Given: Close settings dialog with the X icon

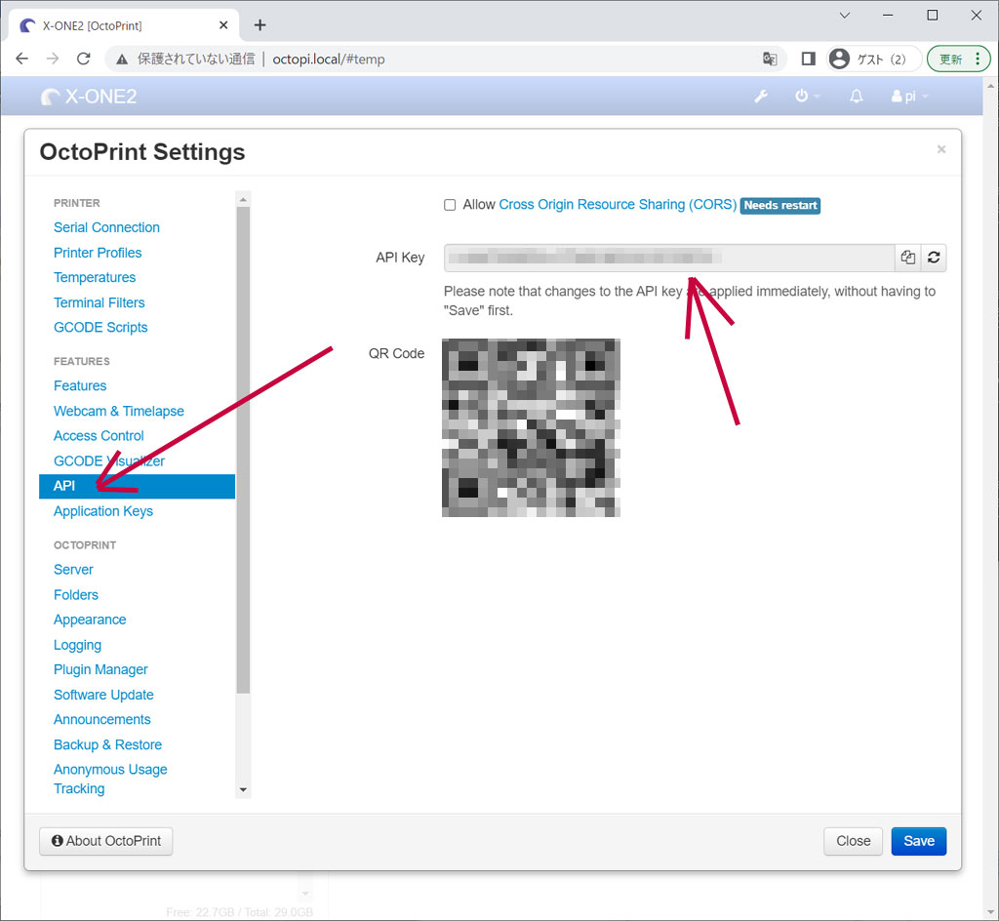Looking at the screenshot, I should pyautogui.click(x=940, y=149).
